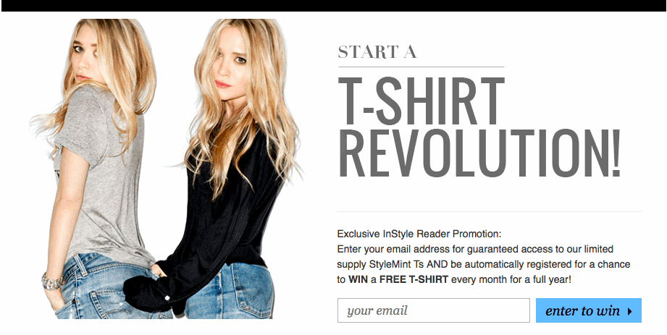Screen dimensions: 667x335
Task: Click the bold 'WIN' word
Action: pos(358,280)
